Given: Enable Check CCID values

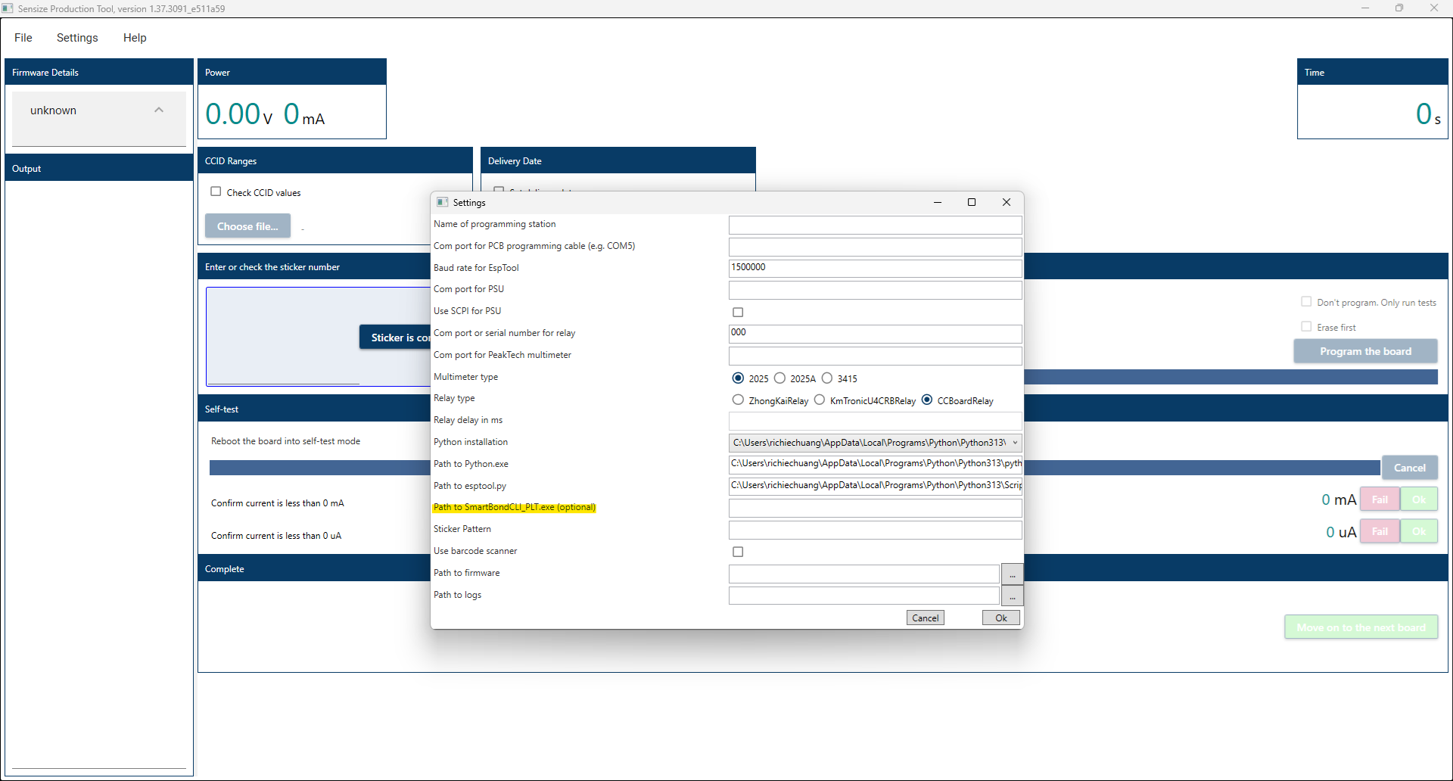Looking at the screenshot, I should (216, 191).
